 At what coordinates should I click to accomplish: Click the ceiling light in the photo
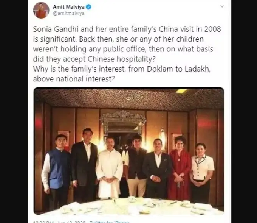[x=181, y=90]
